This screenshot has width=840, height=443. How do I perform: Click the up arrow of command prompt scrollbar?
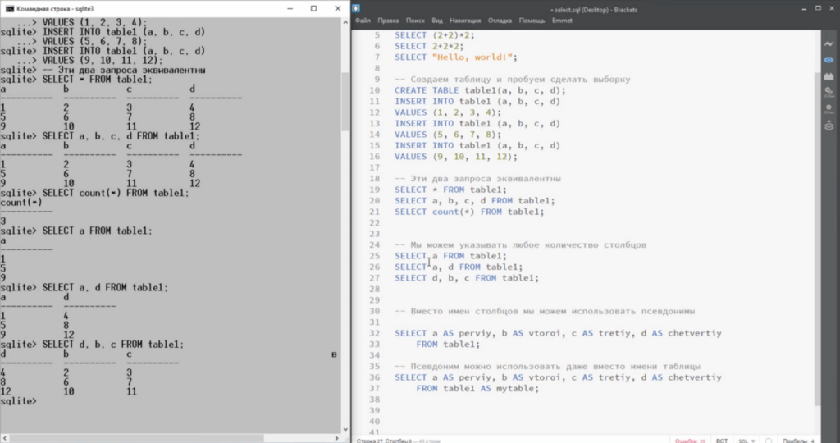pyautogui.click(x=345, y=22)
